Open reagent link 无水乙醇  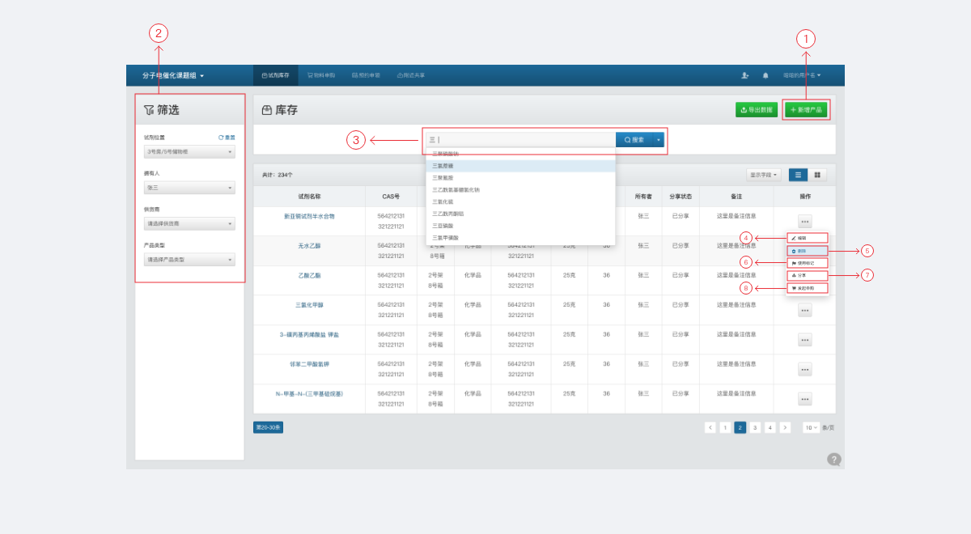[x=309, y=245]
